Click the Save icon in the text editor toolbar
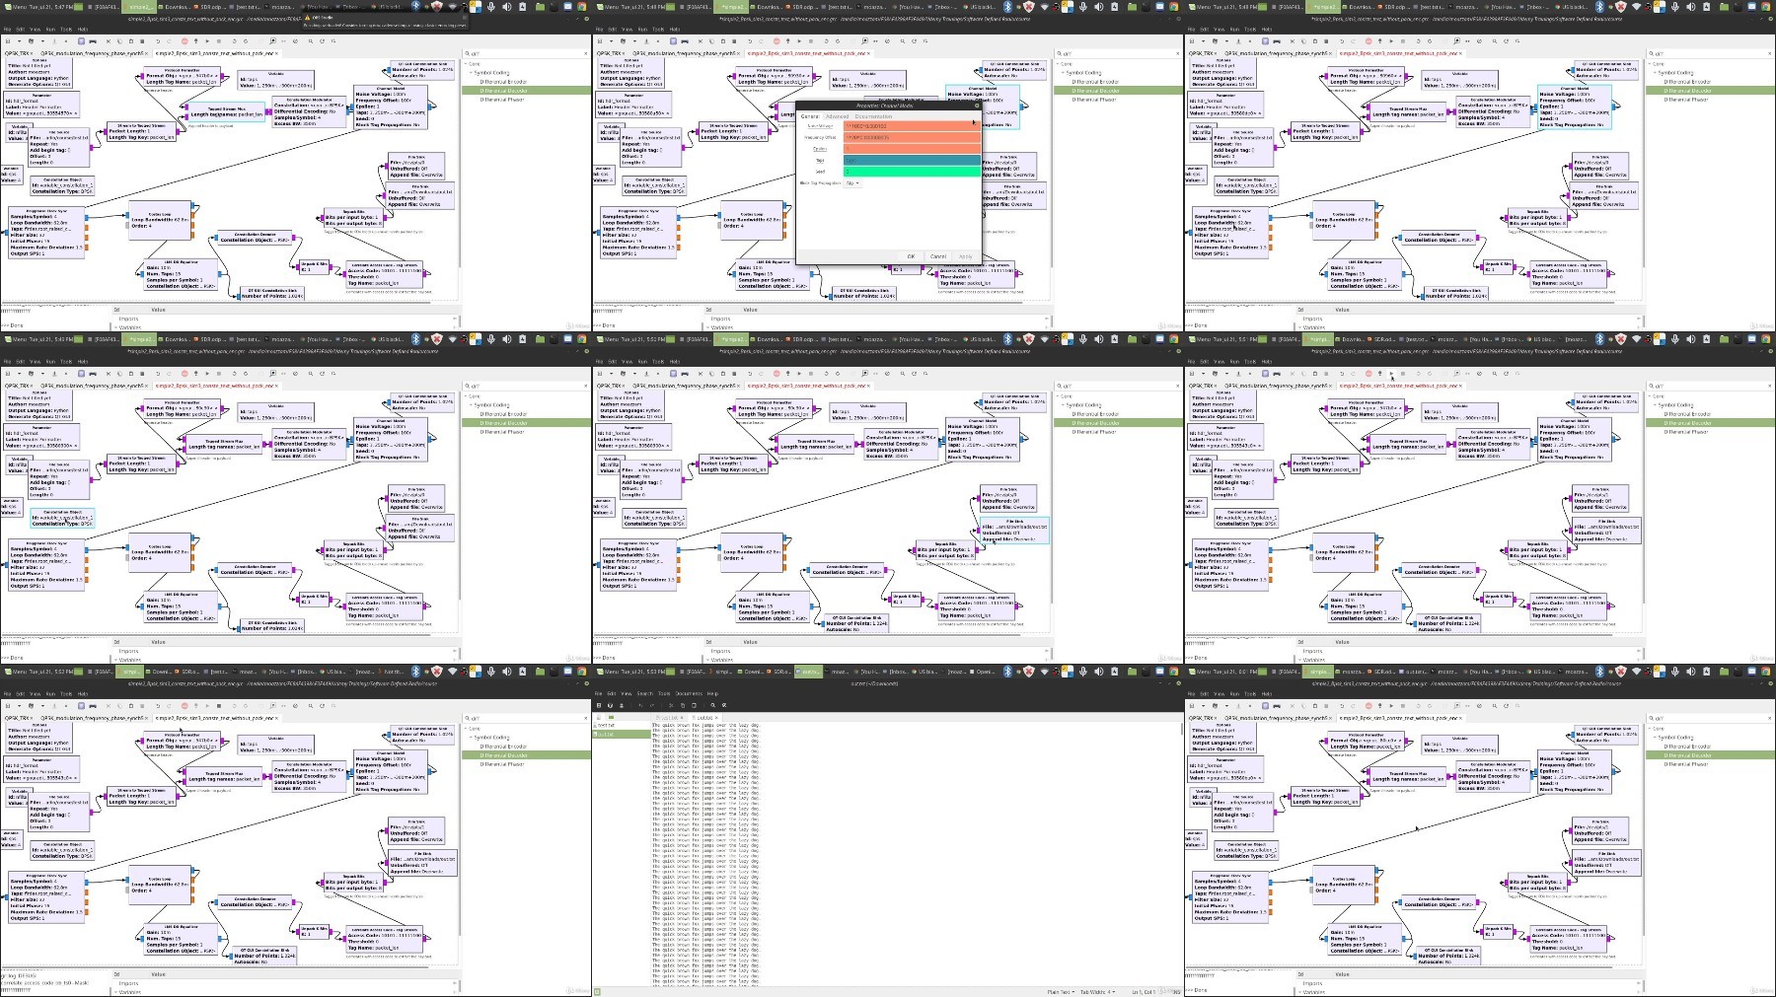 (x=622, y=705)
